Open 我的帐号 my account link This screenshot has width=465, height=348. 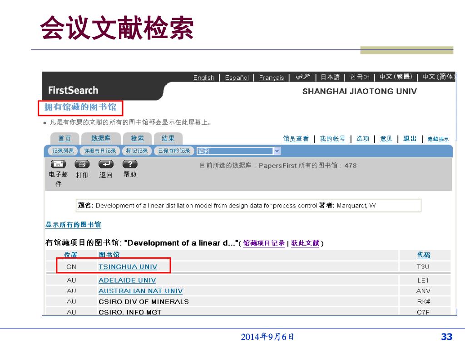point(332,139)
